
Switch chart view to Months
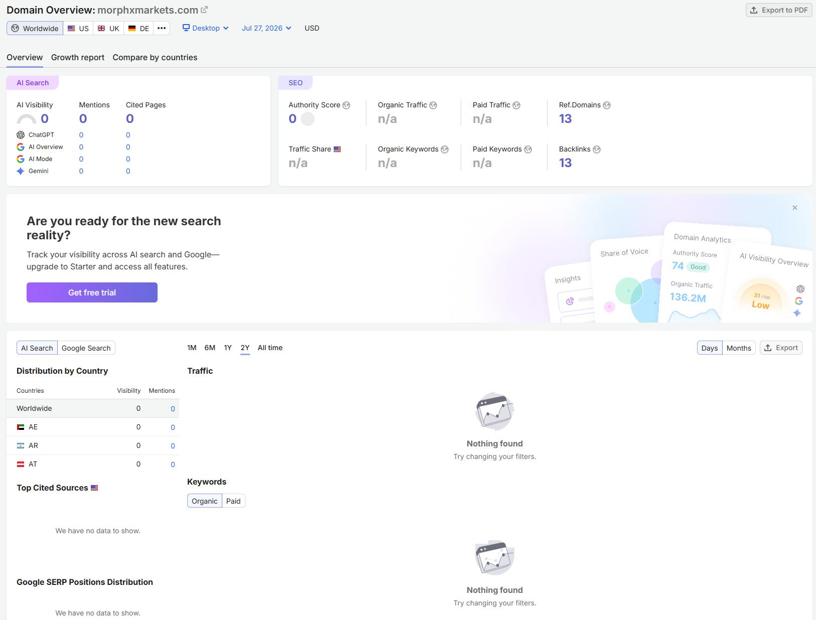739,348
